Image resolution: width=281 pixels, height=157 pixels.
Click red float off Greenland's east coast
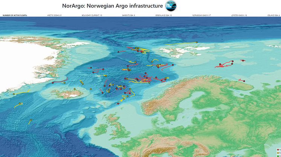tap(53, 82)
